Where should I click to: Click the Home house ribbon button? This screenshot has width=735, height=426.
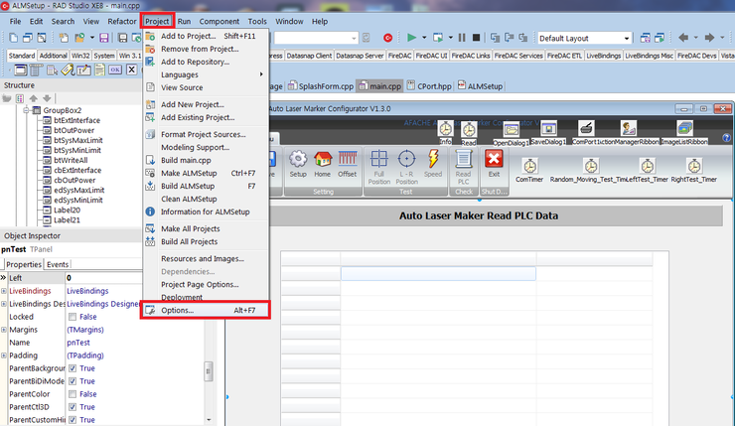click(322, 164)
